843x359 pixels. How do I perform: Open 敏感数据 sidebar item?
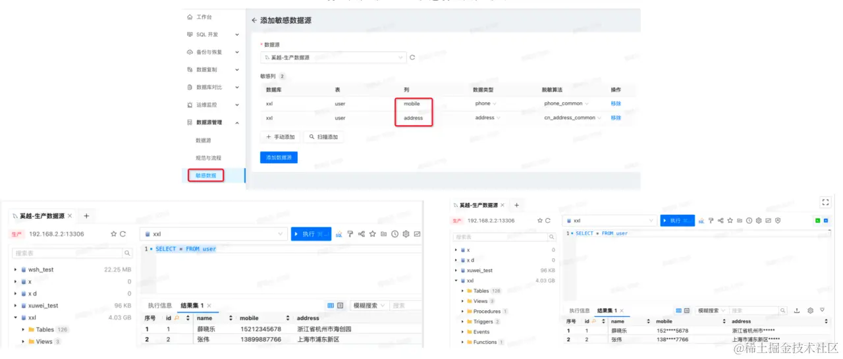coord(205,175)
